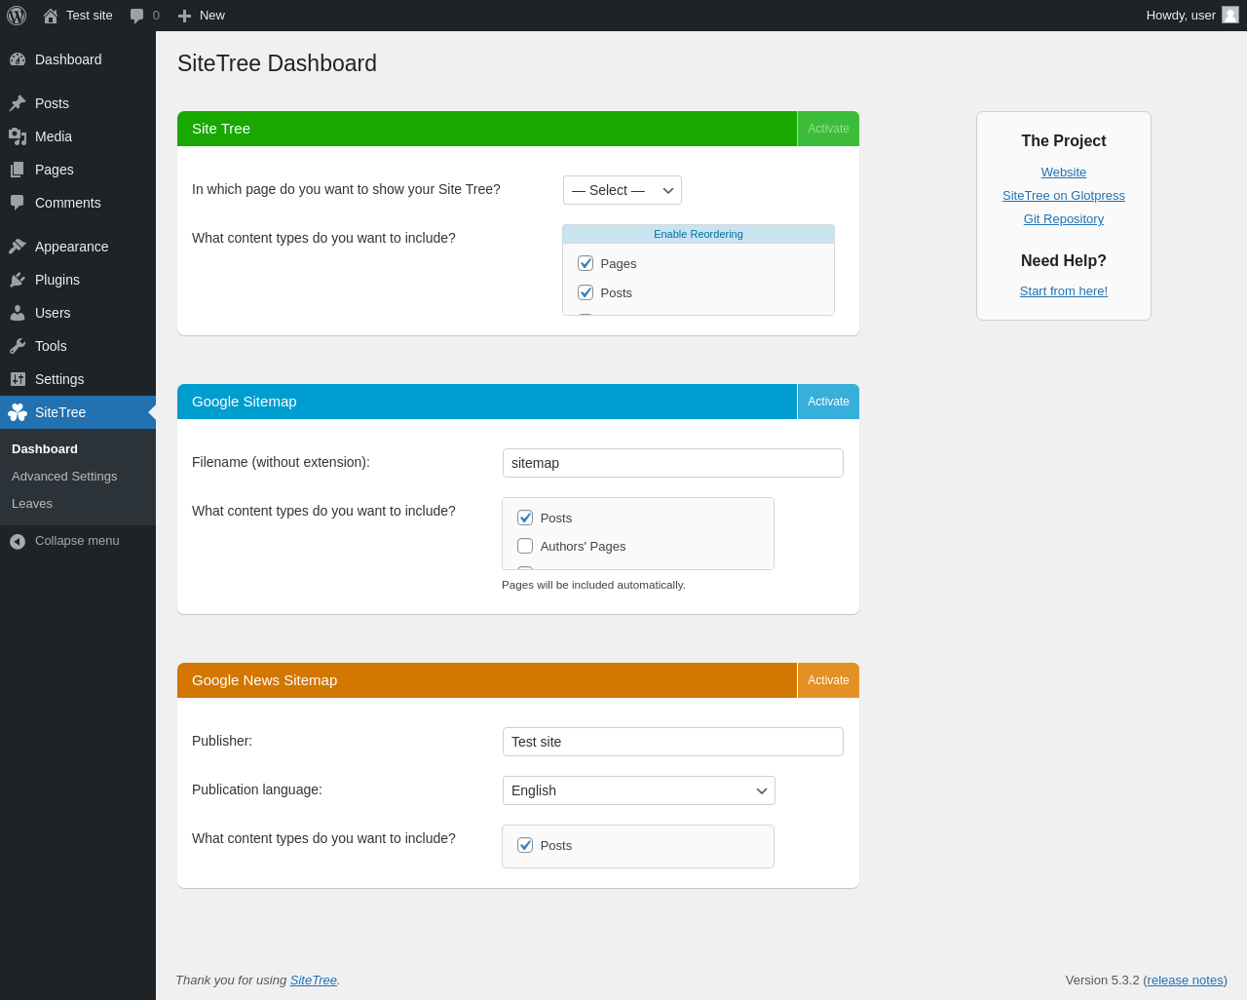Click the Users icon in sidebar
This screenshot has width=1247, height=1000.
coord(18,313)
